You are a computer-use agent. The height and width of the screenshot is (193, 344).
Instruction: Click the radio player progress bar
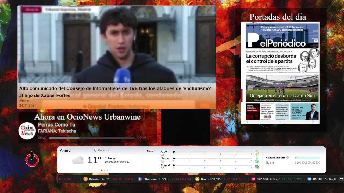click(92, 138)
